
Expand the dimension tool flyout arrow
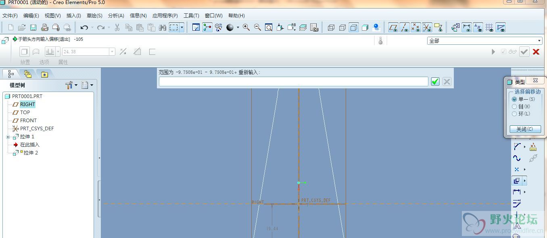524,192
